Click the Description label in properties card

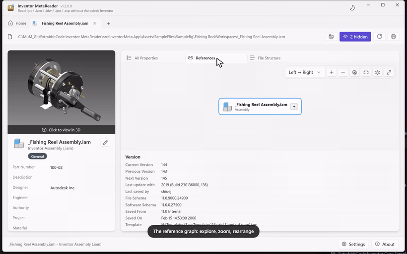coord(22,177)
